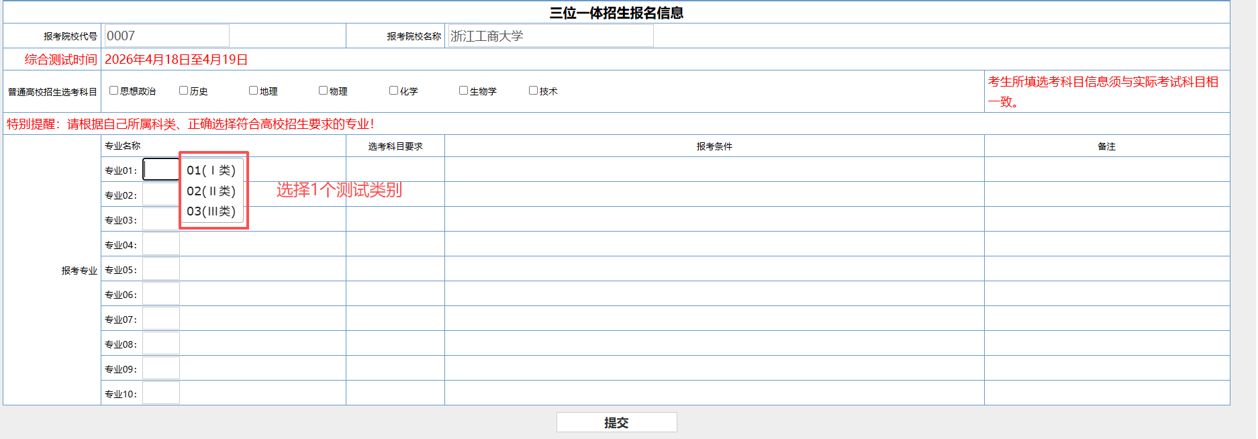
Task: Click the 专业05 input field
Action: pyautogui.click(x=161, y=269)
